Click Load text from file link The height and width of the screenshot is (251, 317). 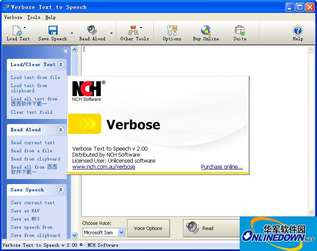[35, 77]
